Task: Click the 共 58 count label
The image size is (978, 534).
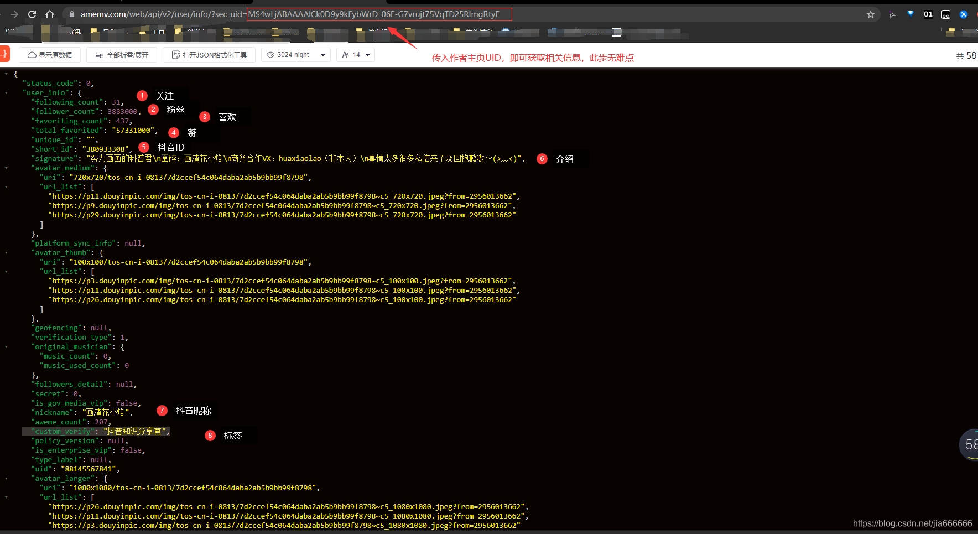Action: 966,55
